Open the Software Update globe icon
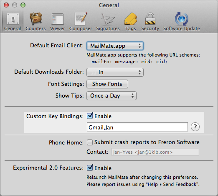 [x=182, y=19]
